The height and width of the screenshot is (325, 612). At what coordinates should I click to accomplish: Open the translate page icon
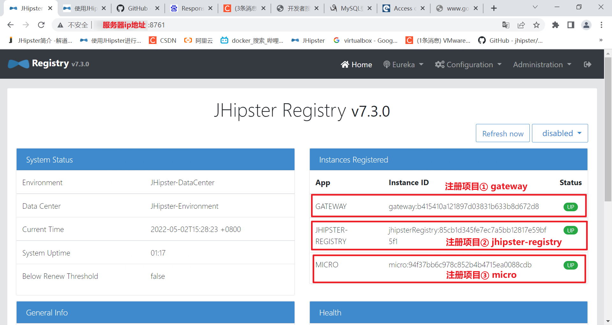[506, 25]
